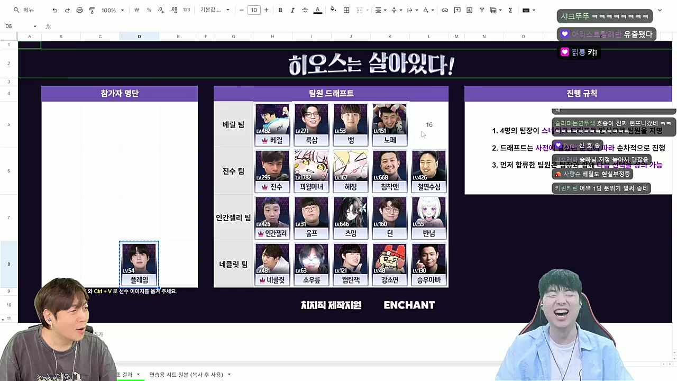This screenshot has width=677, height=381.
Task: Increase decimal places
Action: (x=174, y=10)
